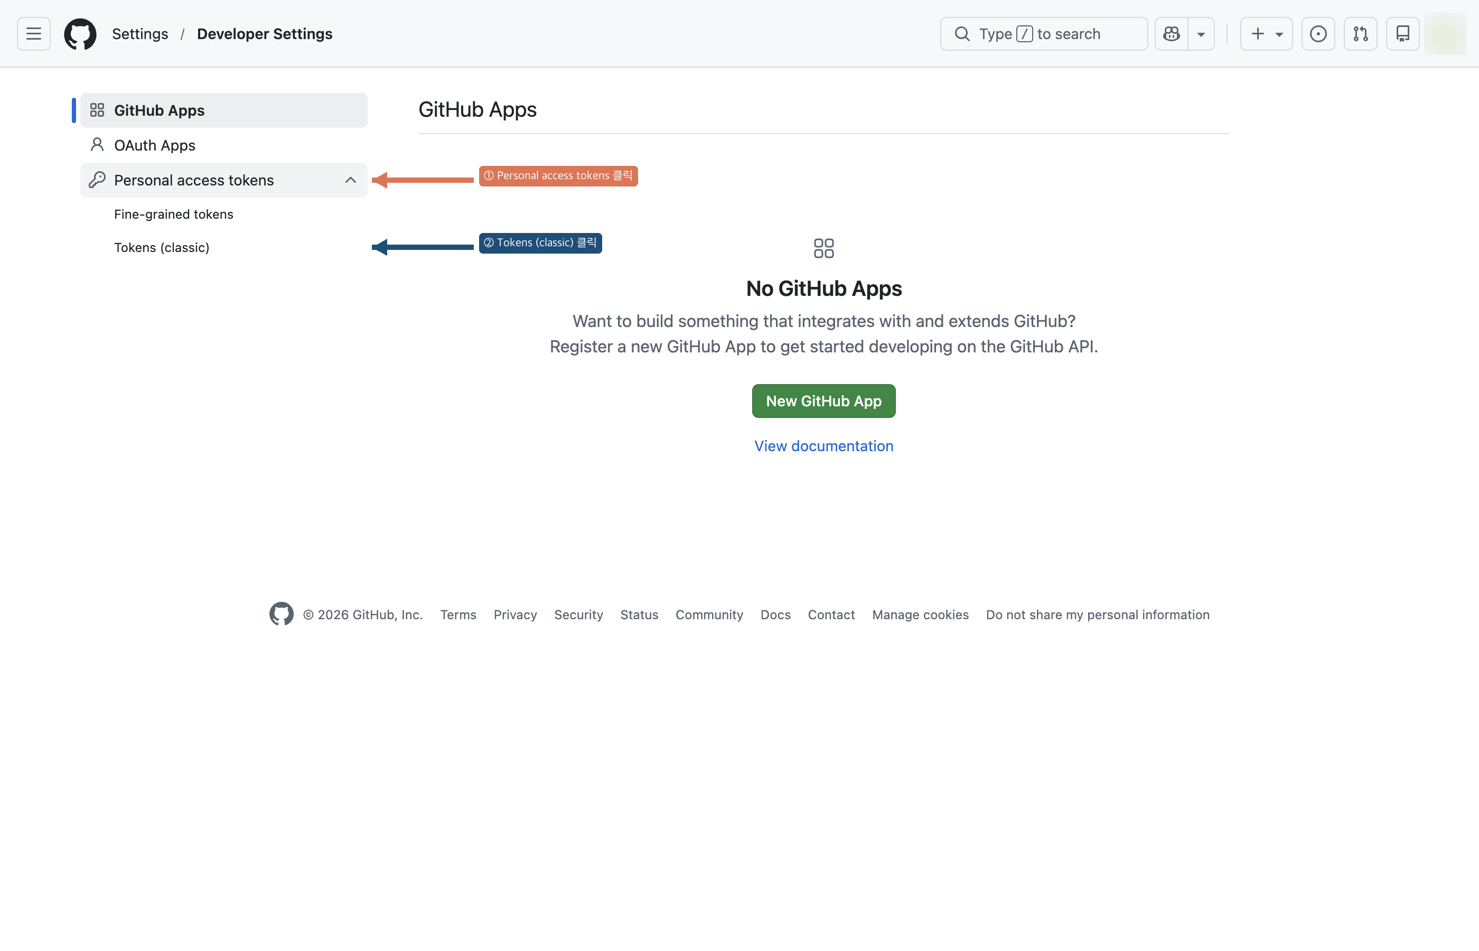This screenshot has width=1479, height=951.
Task: Open the Privacy footer link
Action: (516, 615)
